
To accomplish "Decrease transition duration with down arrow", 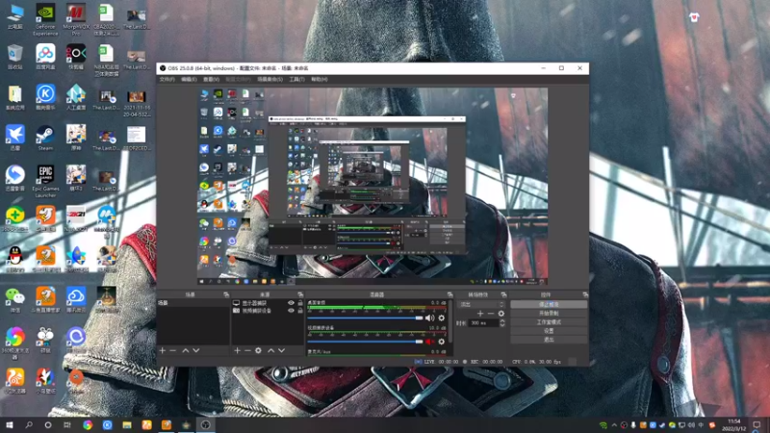I will click(501, 325).
